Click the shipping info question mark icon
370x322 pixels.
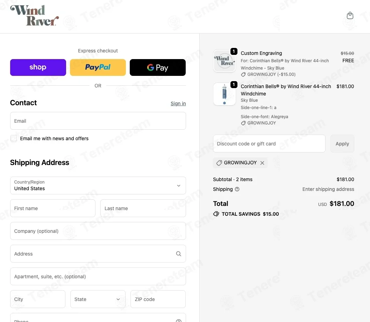[x=237, y=189]
